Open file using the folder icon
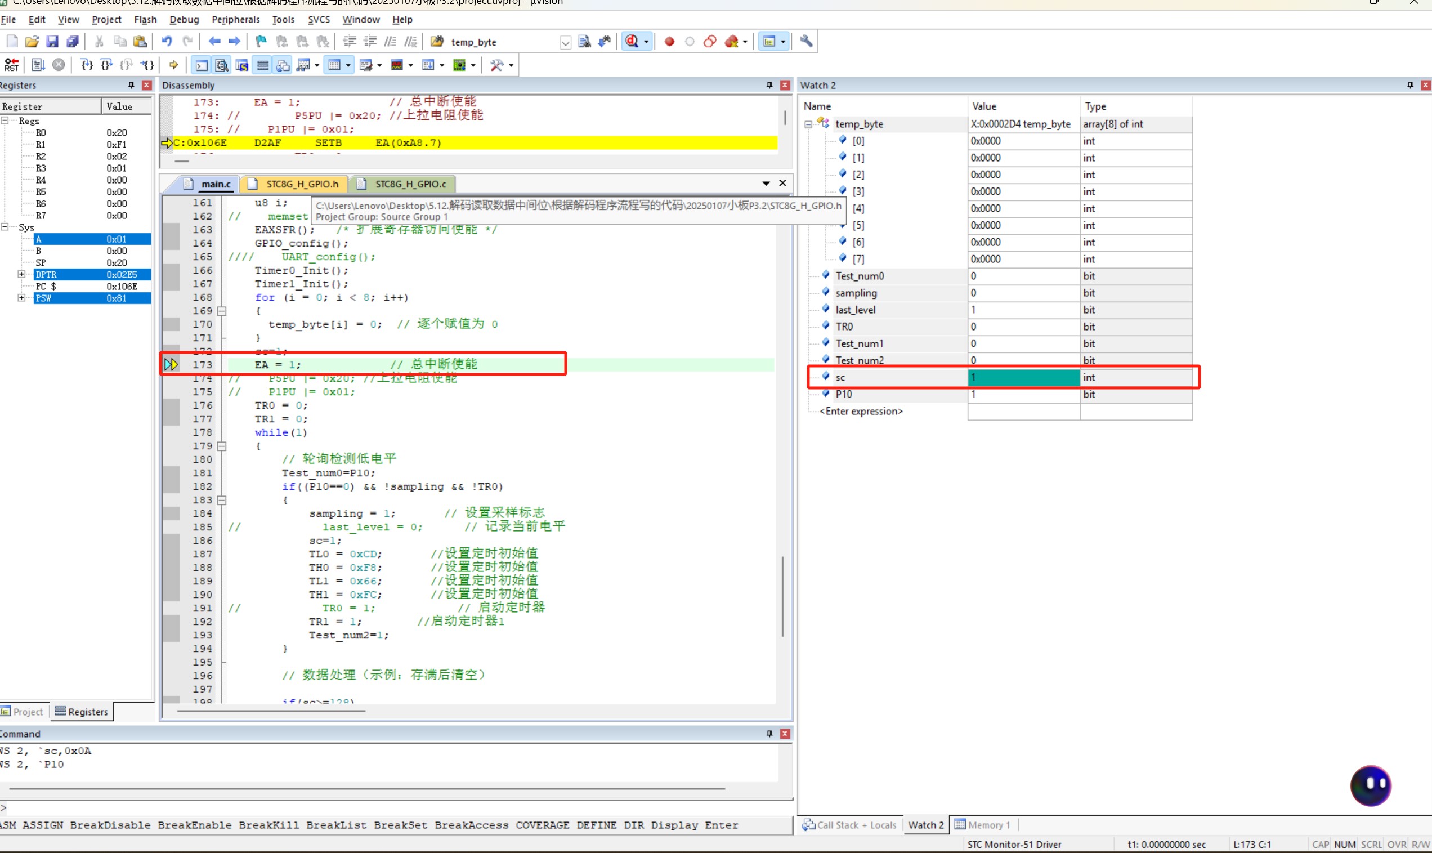 click(x=32, y=42)
